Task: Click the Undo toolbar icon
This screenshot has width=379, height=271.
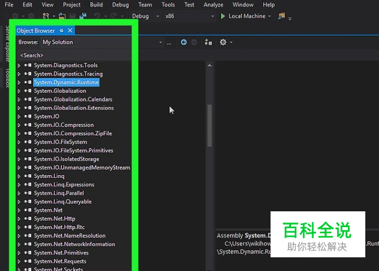Action: [97, 16]
